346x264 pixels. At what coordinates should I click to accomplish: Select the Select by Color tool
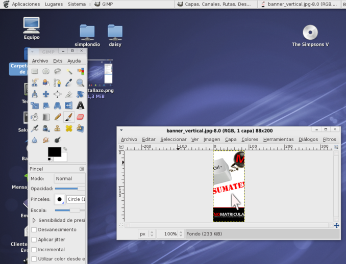(80, 71)
